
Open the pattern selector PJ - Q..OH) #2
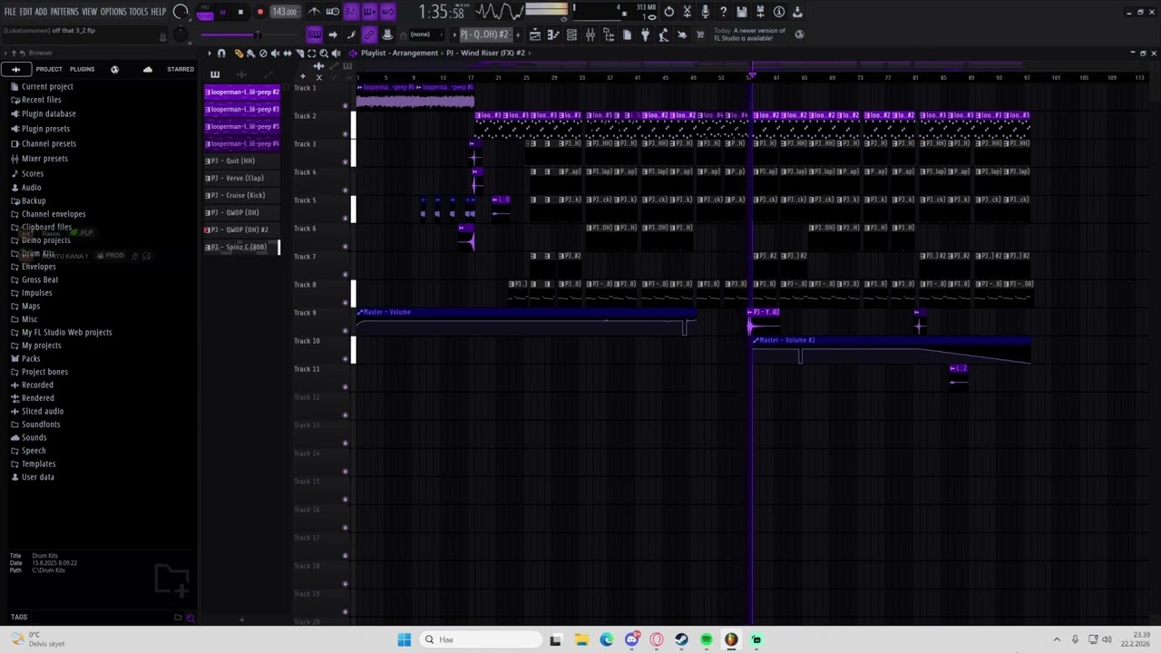[484, 34]
